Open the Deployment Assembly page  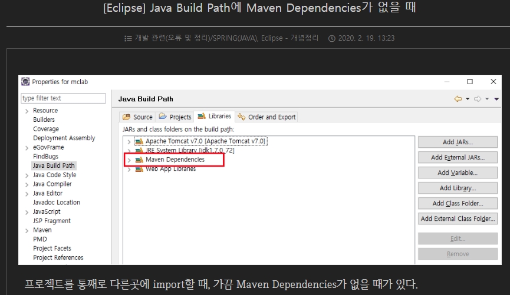[x=64, y=138]
